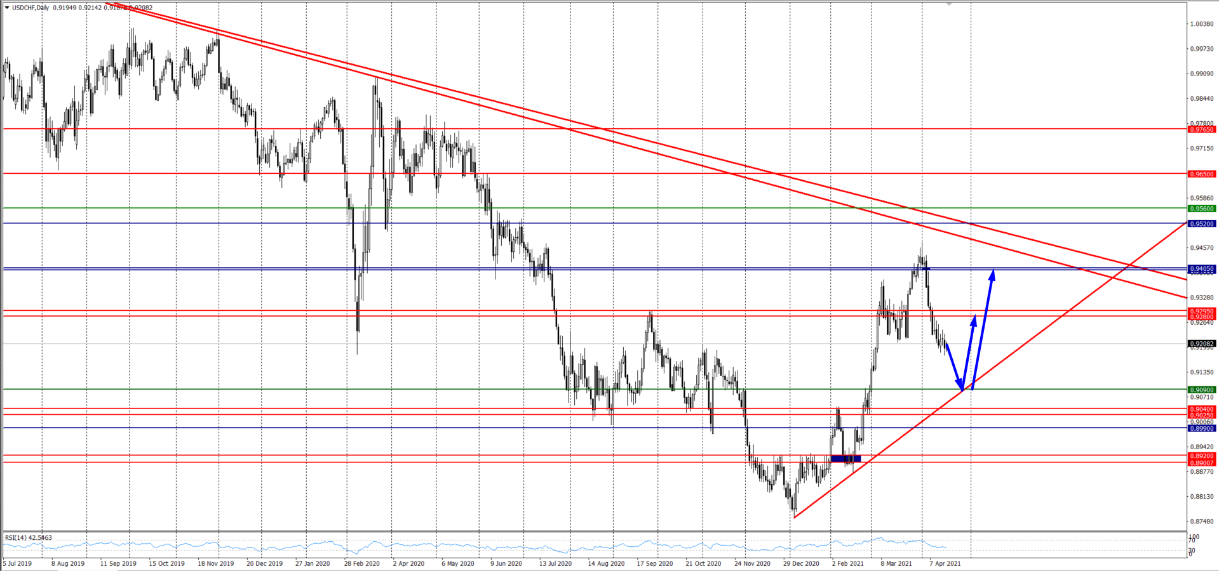Viewport: 1219px width, 571px height.
Task: Click the 7 Apr 2021 date label
Action: coord(945,563)
